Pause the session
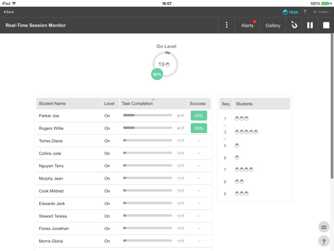This screenshot has height=251, width=334. click(310, 25)
